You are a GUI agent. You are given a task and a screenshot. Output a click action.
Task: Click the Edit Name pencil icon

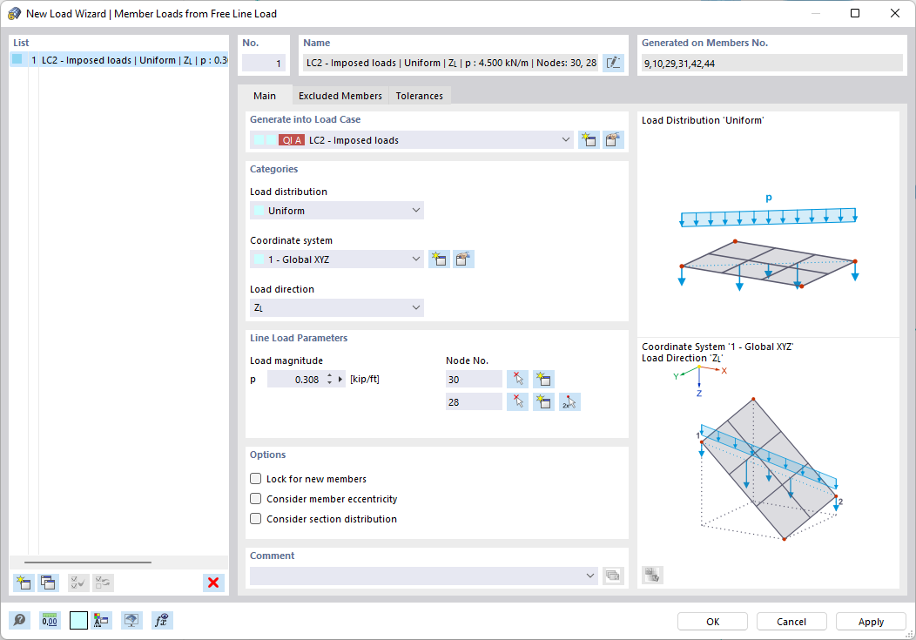pos(613,62)
